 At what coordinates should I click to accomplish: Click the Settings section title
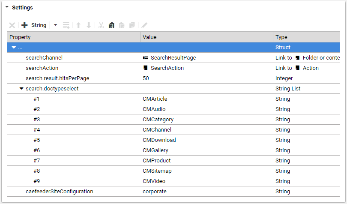[x=22, y=8]
